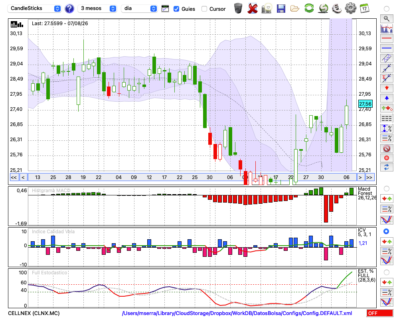Click the camera snapshot icon

point(267,8)
